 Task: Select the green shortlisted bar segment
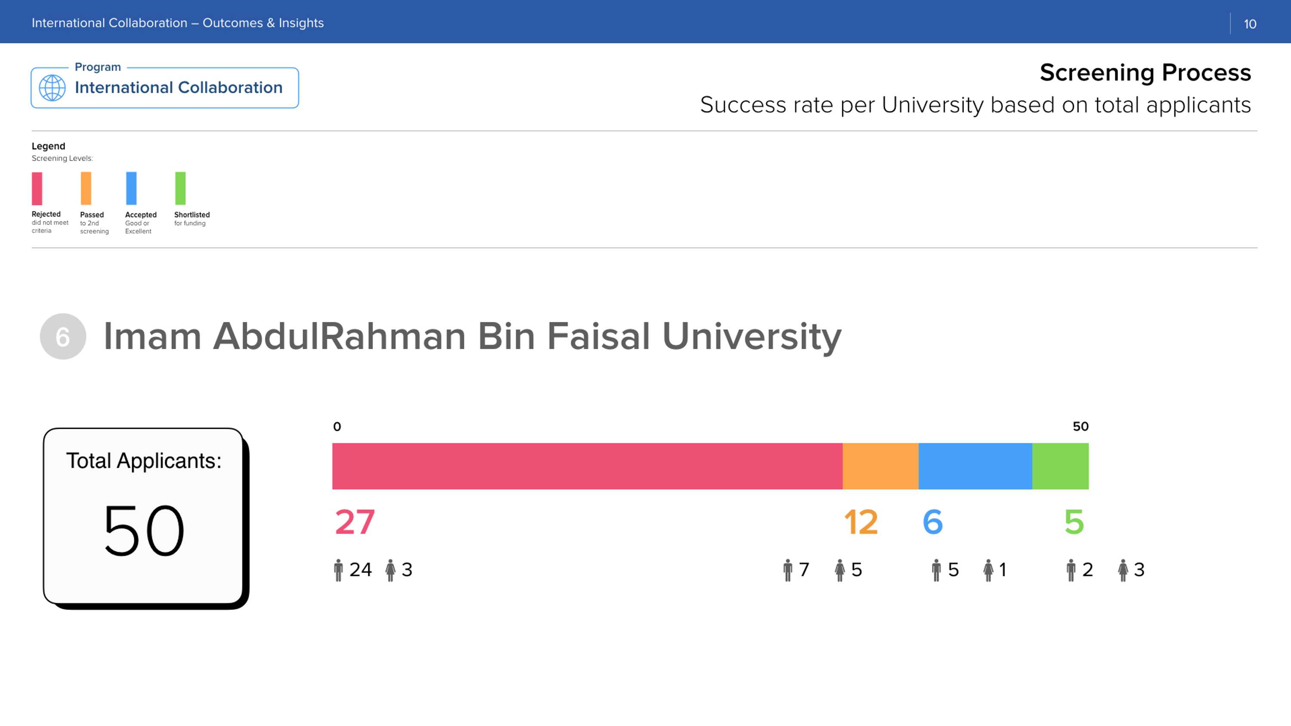[x=1060, y=466]
